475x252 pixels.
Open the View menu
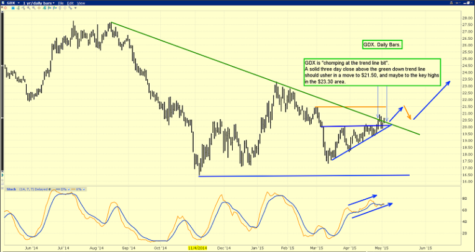[81, 3]
